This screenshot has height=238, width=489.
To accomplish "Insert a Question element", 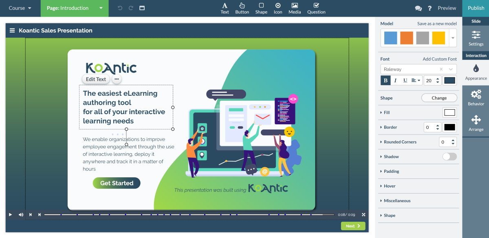I will 316,8.
